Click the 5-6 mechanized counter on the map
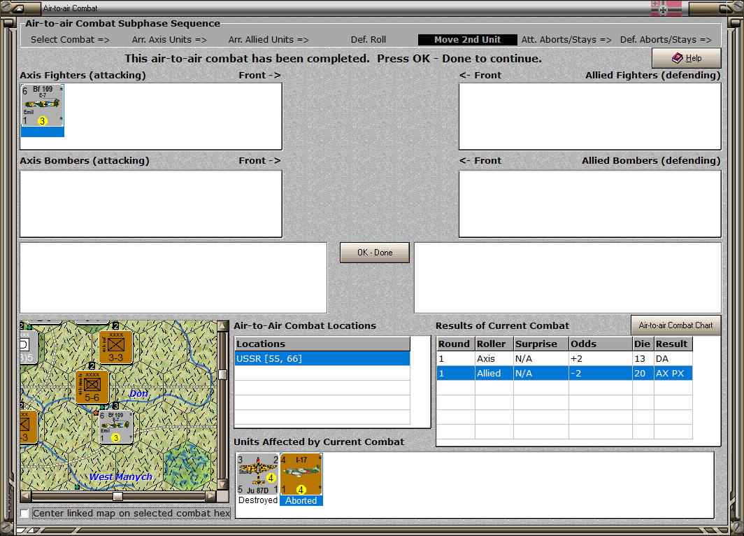The width and height of the screenshot is (744, 536). 92,388
